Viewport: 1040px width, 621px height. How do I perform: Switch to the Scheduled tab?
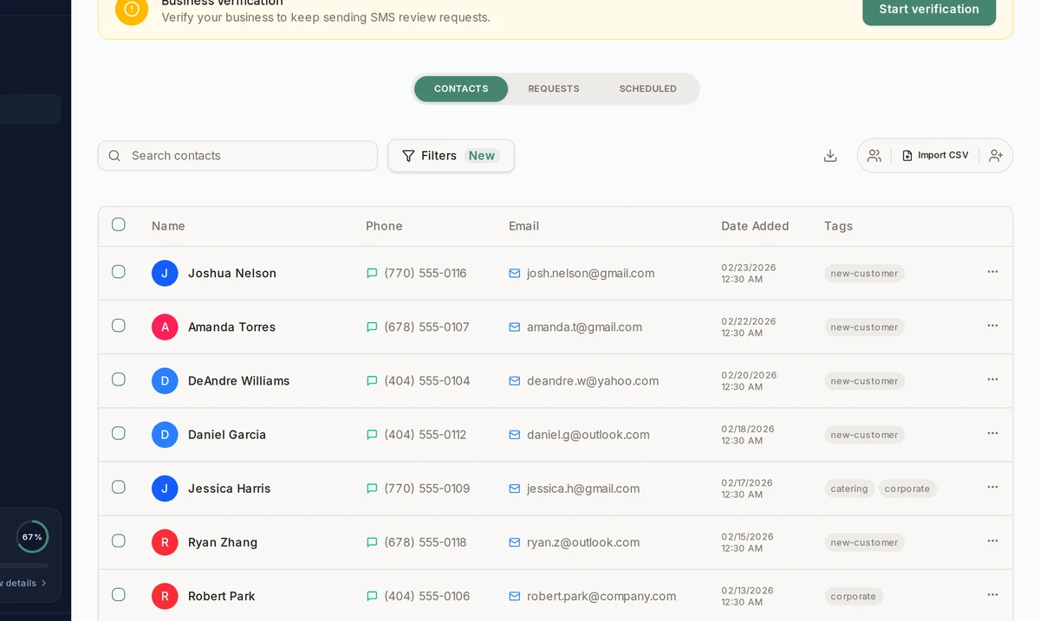pyautogui.click(x=647, y=88)
